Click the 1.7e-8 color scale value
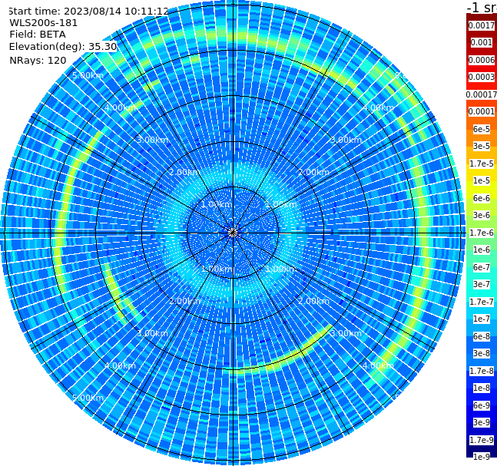This screenshot has height=466, width=497. 482,371
